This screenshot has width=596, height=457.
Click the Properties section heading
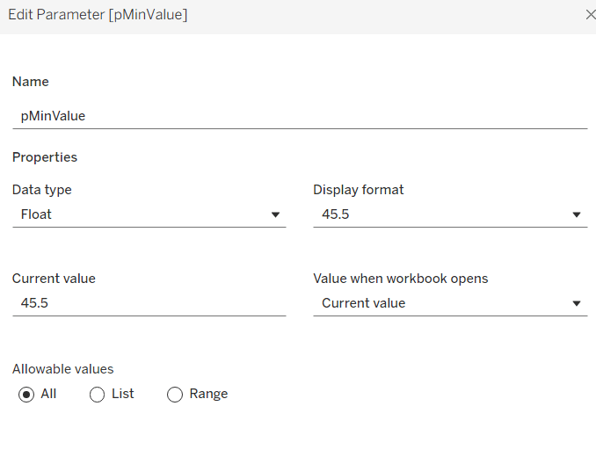[45, 157]
